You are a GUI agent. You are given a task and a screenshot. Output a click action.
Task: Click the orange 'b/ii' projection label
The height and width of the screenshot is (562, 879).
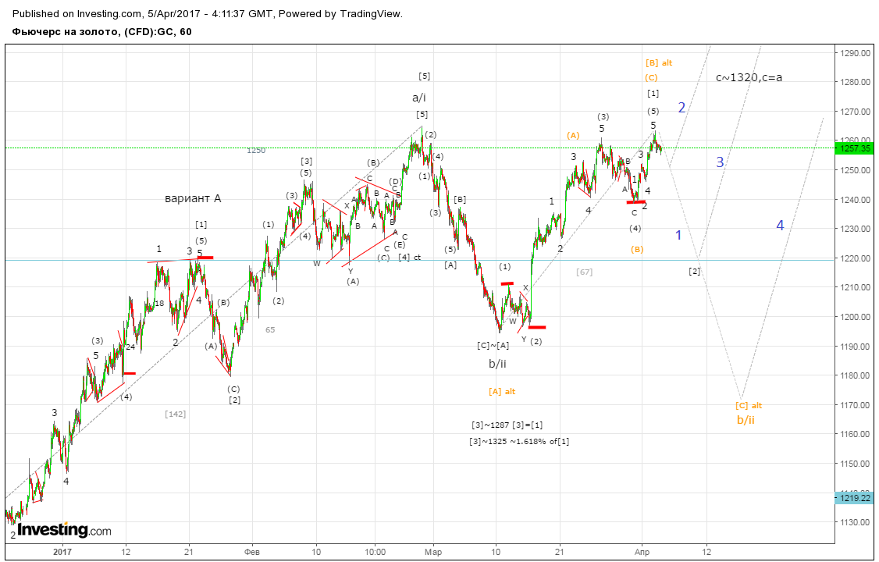coord(746,420)
